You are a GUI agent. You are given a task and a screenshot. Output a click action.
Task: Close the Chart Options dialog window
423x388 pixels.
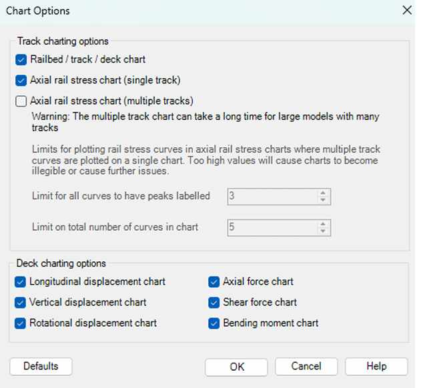click(x=407, y=11)
